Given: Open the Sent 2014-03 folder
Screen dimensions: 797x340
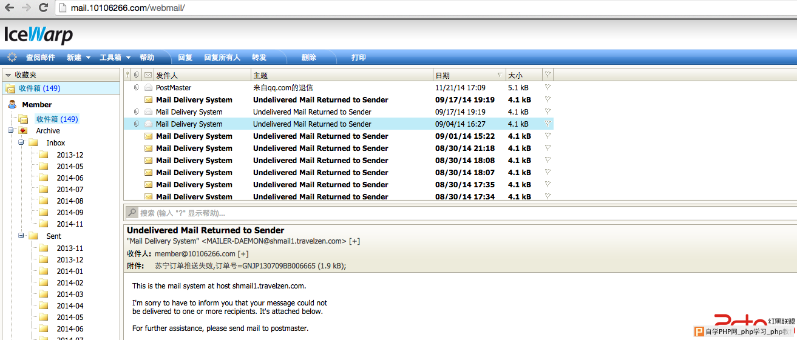Looking at the screenshot, I should tap(70, 295).
